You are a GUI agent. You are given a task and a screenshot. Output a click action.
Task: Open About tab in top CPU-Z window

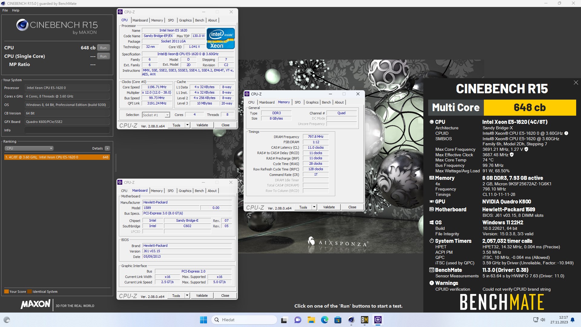(212, 20)
